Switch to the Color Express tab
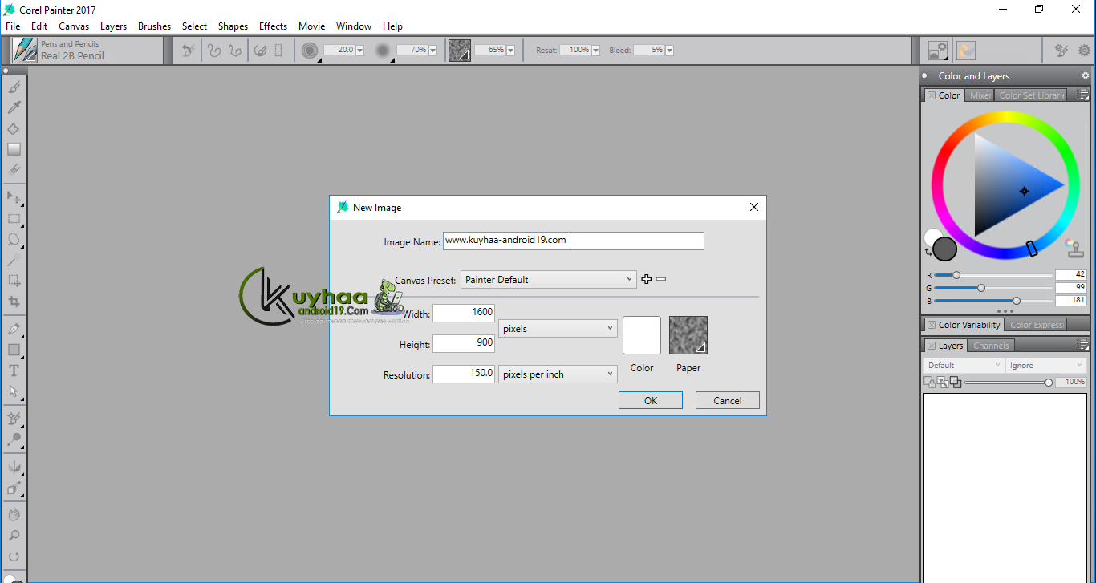Screen dimensions: 1096x583 pyautogui.click(x=1036, y=325)
